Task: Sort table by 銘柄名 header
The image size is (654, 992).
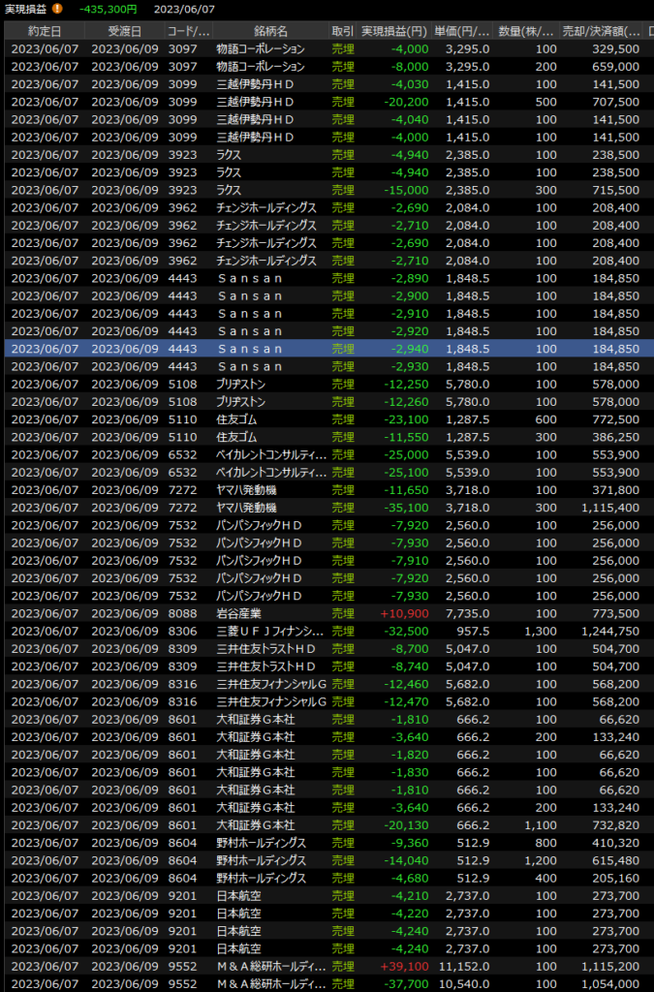Action: point(268,30)
